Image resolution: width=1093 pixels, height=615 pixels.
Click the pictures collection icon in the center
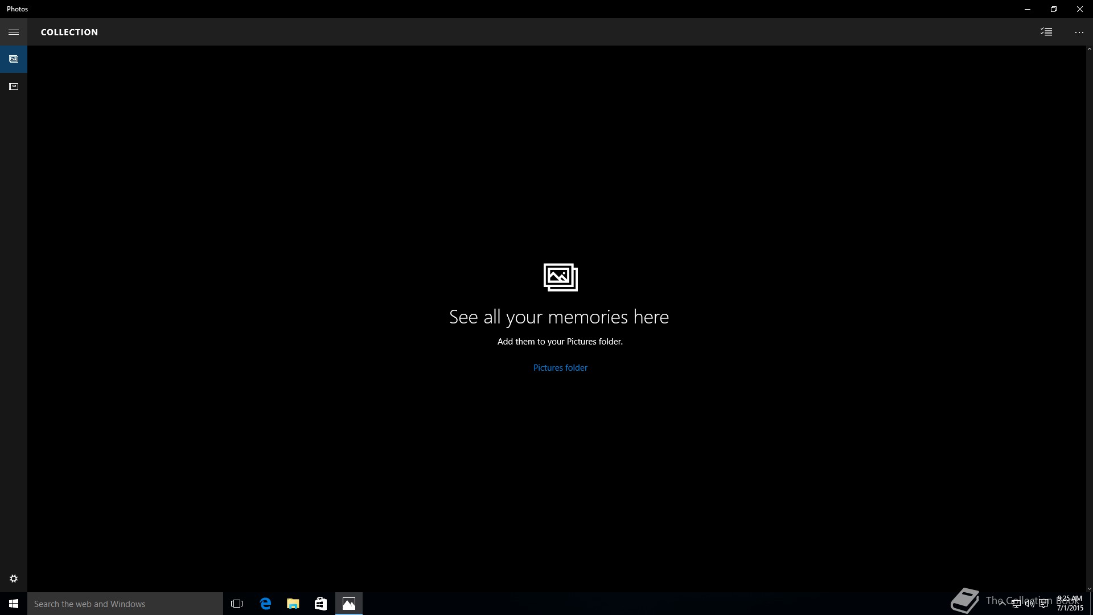(x=561, y=277)
